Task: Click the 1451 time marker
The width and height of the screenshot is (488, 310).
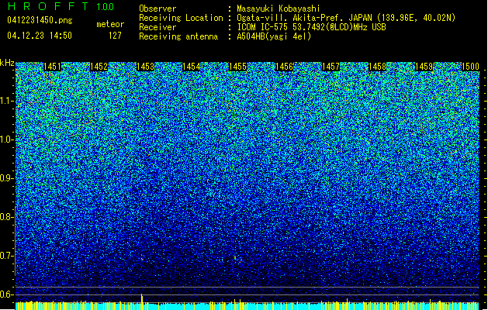Action: click(52, 67)
